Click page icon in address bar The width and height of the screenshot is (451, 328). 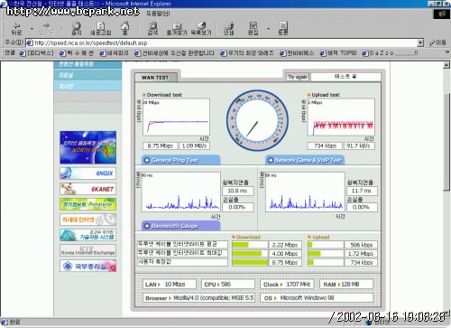pyautogui.click(x=30, y=42)
